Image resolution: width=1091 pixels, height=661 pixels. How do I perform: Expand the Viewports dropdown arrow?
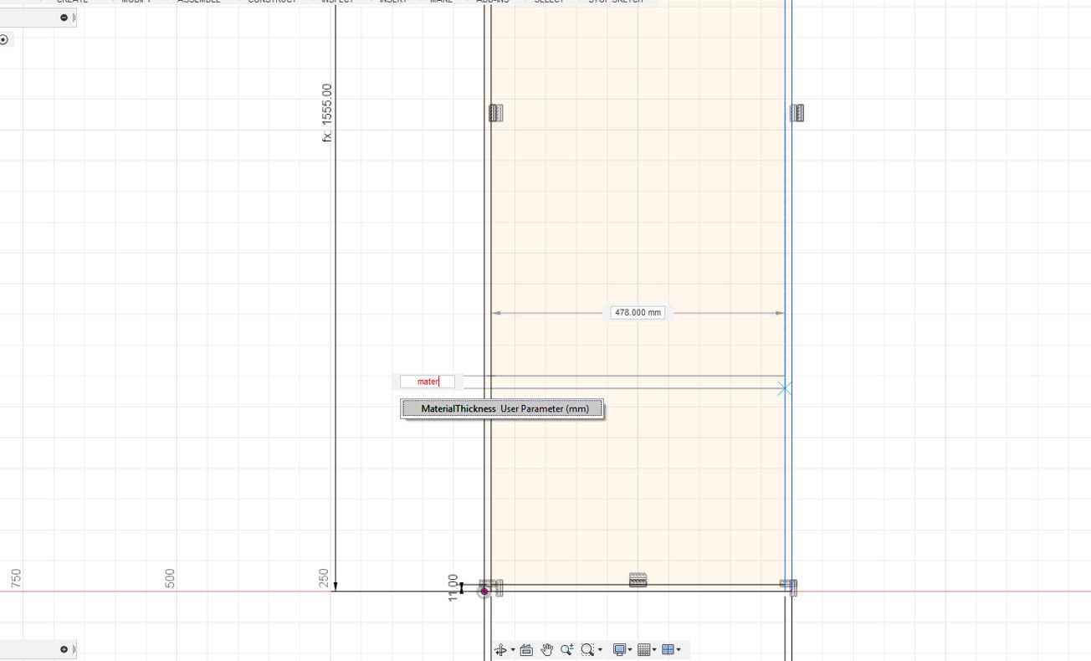[x=679, y=650]
